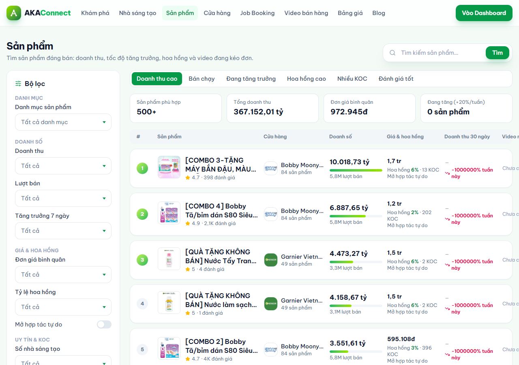
Task: Click the rank 5 badge
Action: pos(142,350)
